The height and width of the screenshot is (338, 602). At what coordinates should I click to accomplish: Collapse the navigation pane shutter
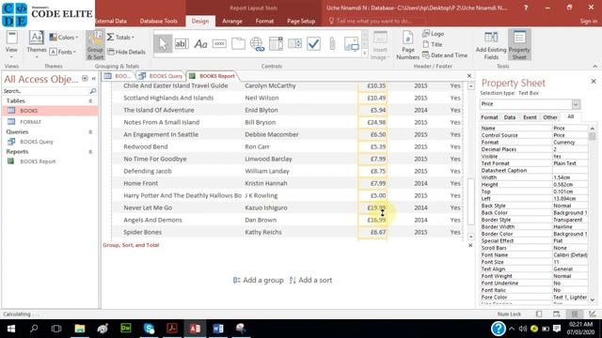(x=93, y=79)
